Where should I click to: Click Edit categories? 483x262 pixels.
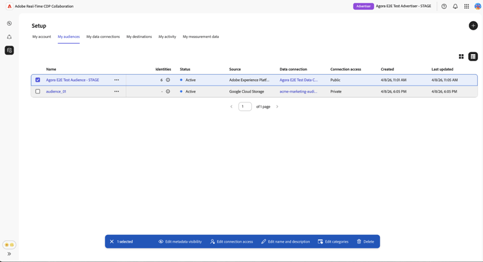tap(333, 241)
